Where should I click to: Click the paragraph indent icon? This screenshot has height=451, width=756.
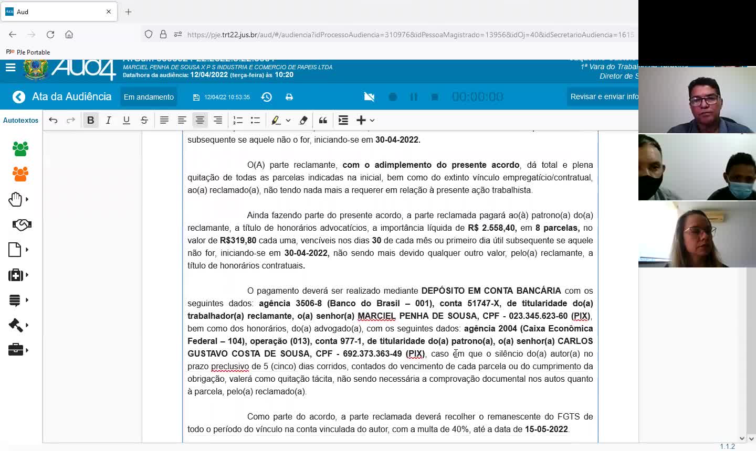[343, 121]
